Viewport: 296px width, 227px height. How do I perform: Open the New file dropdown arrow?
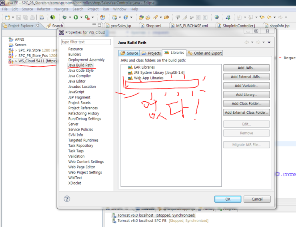click(x=13, y=17)
